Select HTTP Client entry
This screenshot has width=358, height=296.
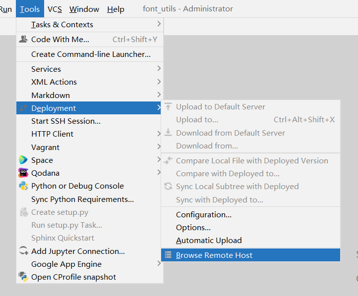pos(90,134)
